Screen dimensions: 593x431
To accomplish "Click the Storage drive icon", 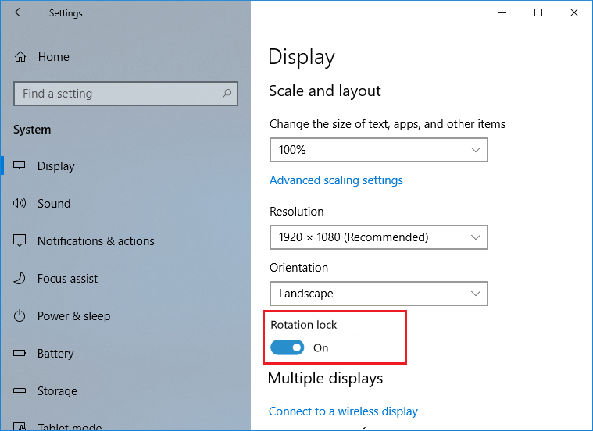I will (x=20, y=391).
